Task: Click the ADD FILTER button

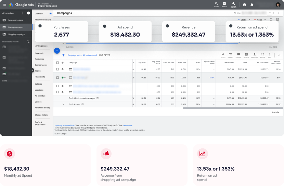Action: [x=104, y=55]
